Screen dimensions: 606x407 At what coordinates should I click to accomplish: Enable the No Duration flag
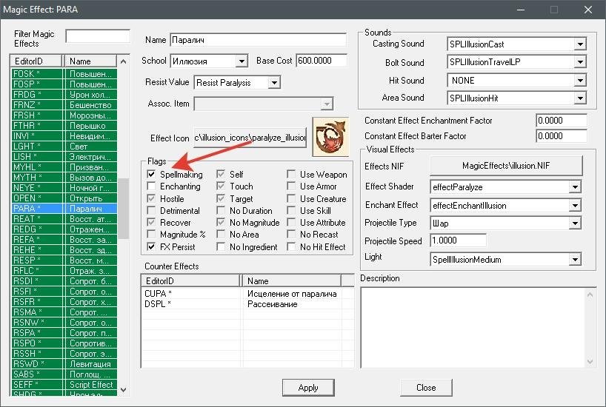221,211
